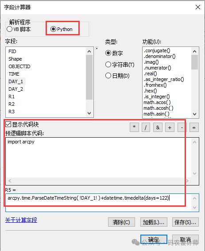Open the small dropdown arrow beside fields list
Viewport: 205px width, 251px height.
tap(97, 48)
